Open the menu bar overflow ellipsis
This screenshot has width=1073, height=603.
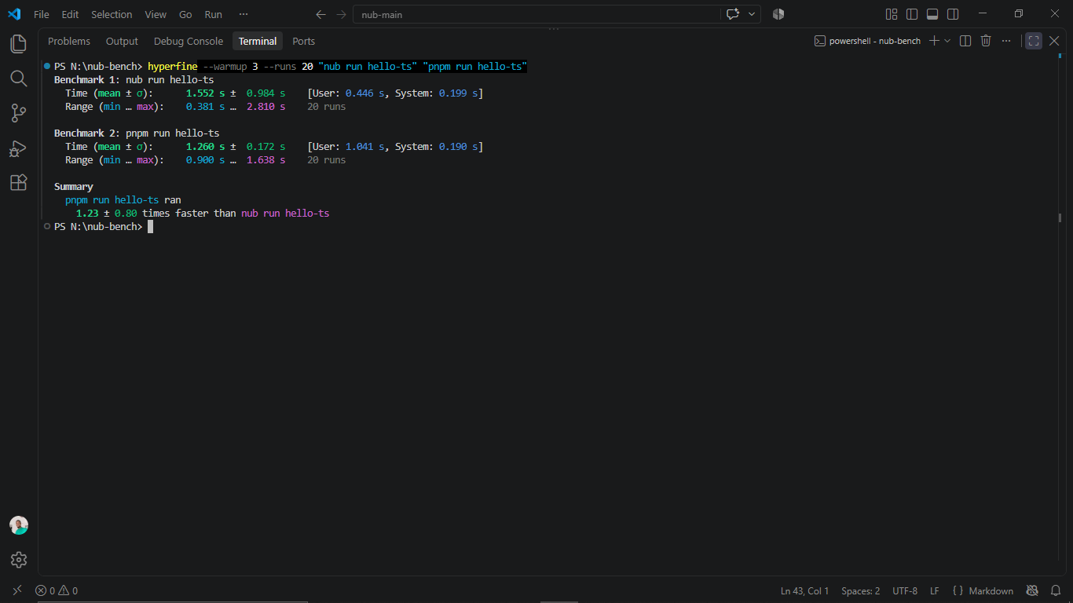pos(244,14)
